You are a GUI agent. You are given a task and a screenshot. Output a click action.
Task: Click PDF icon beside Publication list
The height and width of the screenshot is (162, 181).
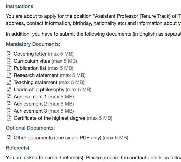9,68
